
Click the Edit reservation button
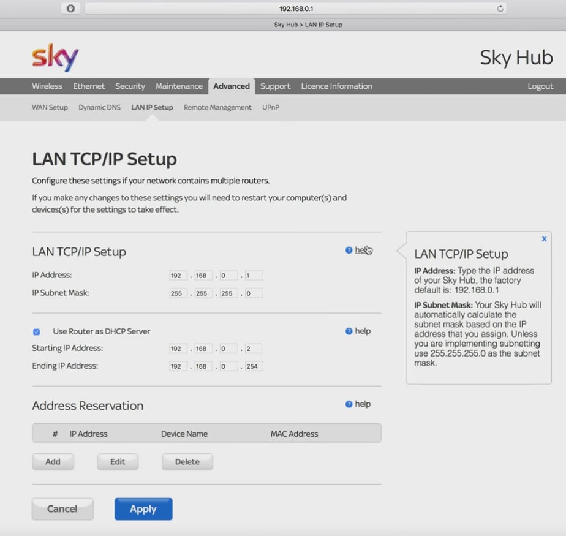coord(118,462)
